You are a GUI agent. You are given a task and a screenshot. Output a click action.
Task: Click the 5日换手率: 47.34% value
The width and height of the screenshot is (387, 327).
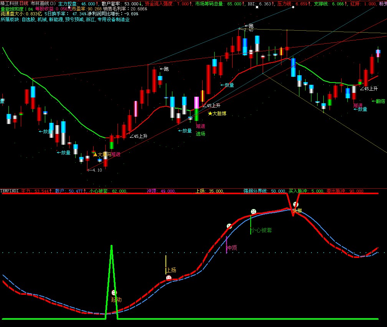pyautogui.click(x=65, y=14)
